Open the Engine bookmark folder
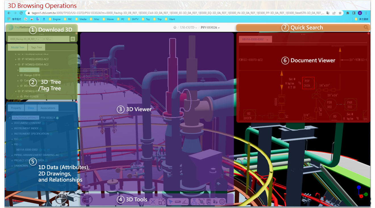The width and height of the screenshot is (375, 208). click(x=55, y=19)
